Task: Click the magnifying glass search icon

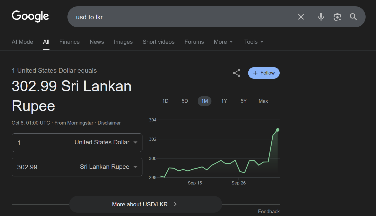Action: (x=353, y=17)
